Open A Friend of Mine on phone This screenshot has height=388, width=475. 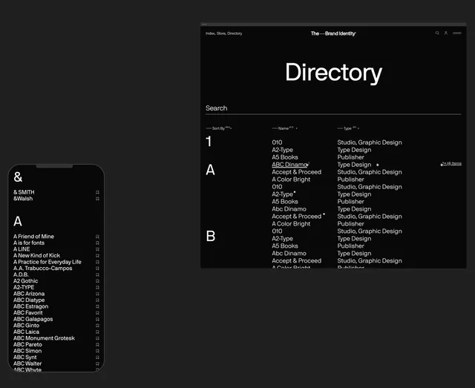click(x=33, y=237)
